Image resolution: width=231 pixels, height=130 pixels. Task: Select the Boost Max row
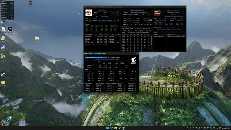pos(103,39)
